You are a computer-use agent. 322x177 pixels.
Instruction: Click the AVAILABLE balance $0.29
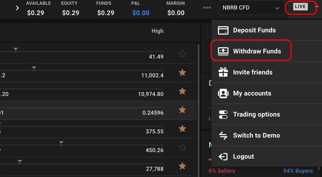point(36,13)
